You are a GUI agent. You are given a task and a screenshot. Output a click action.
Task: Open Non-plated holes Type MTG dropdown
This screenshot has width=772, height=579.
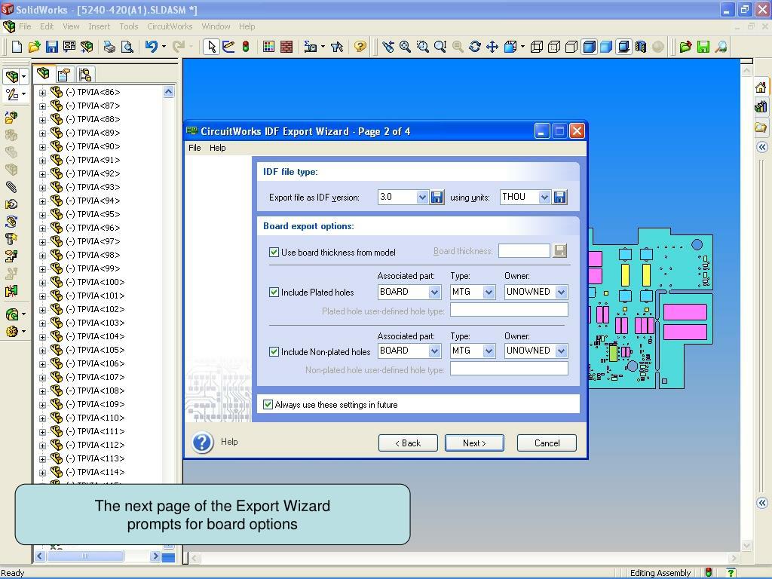pyautogui.click(x=489, y=351)
